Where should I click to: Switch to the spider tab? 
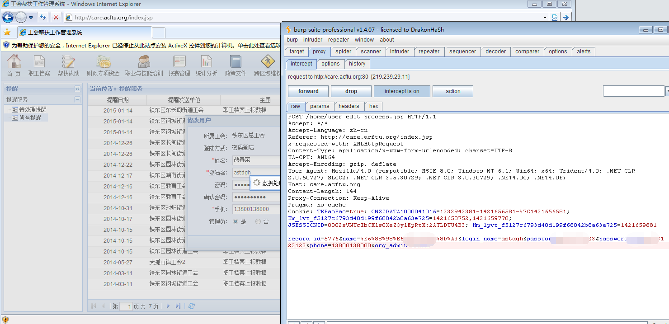[x=344, y=52]
